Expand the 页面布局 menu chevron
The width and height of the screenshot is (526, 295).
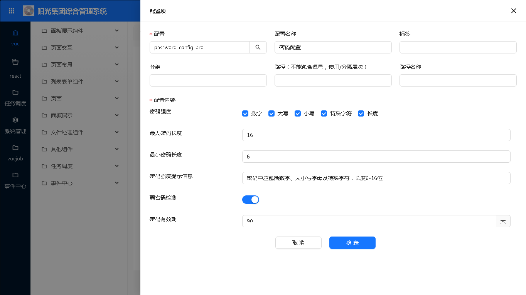117,65
